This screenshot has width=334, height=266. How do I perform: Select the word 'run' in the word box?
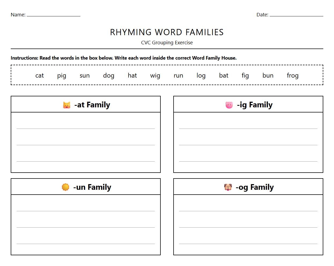(178, 75)
